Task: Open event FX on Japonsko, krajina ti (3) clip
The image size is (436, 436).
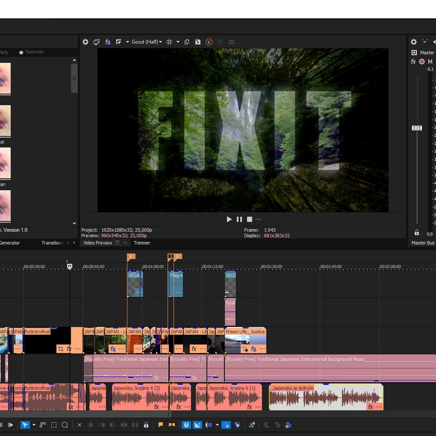Action: coord(156,407)
